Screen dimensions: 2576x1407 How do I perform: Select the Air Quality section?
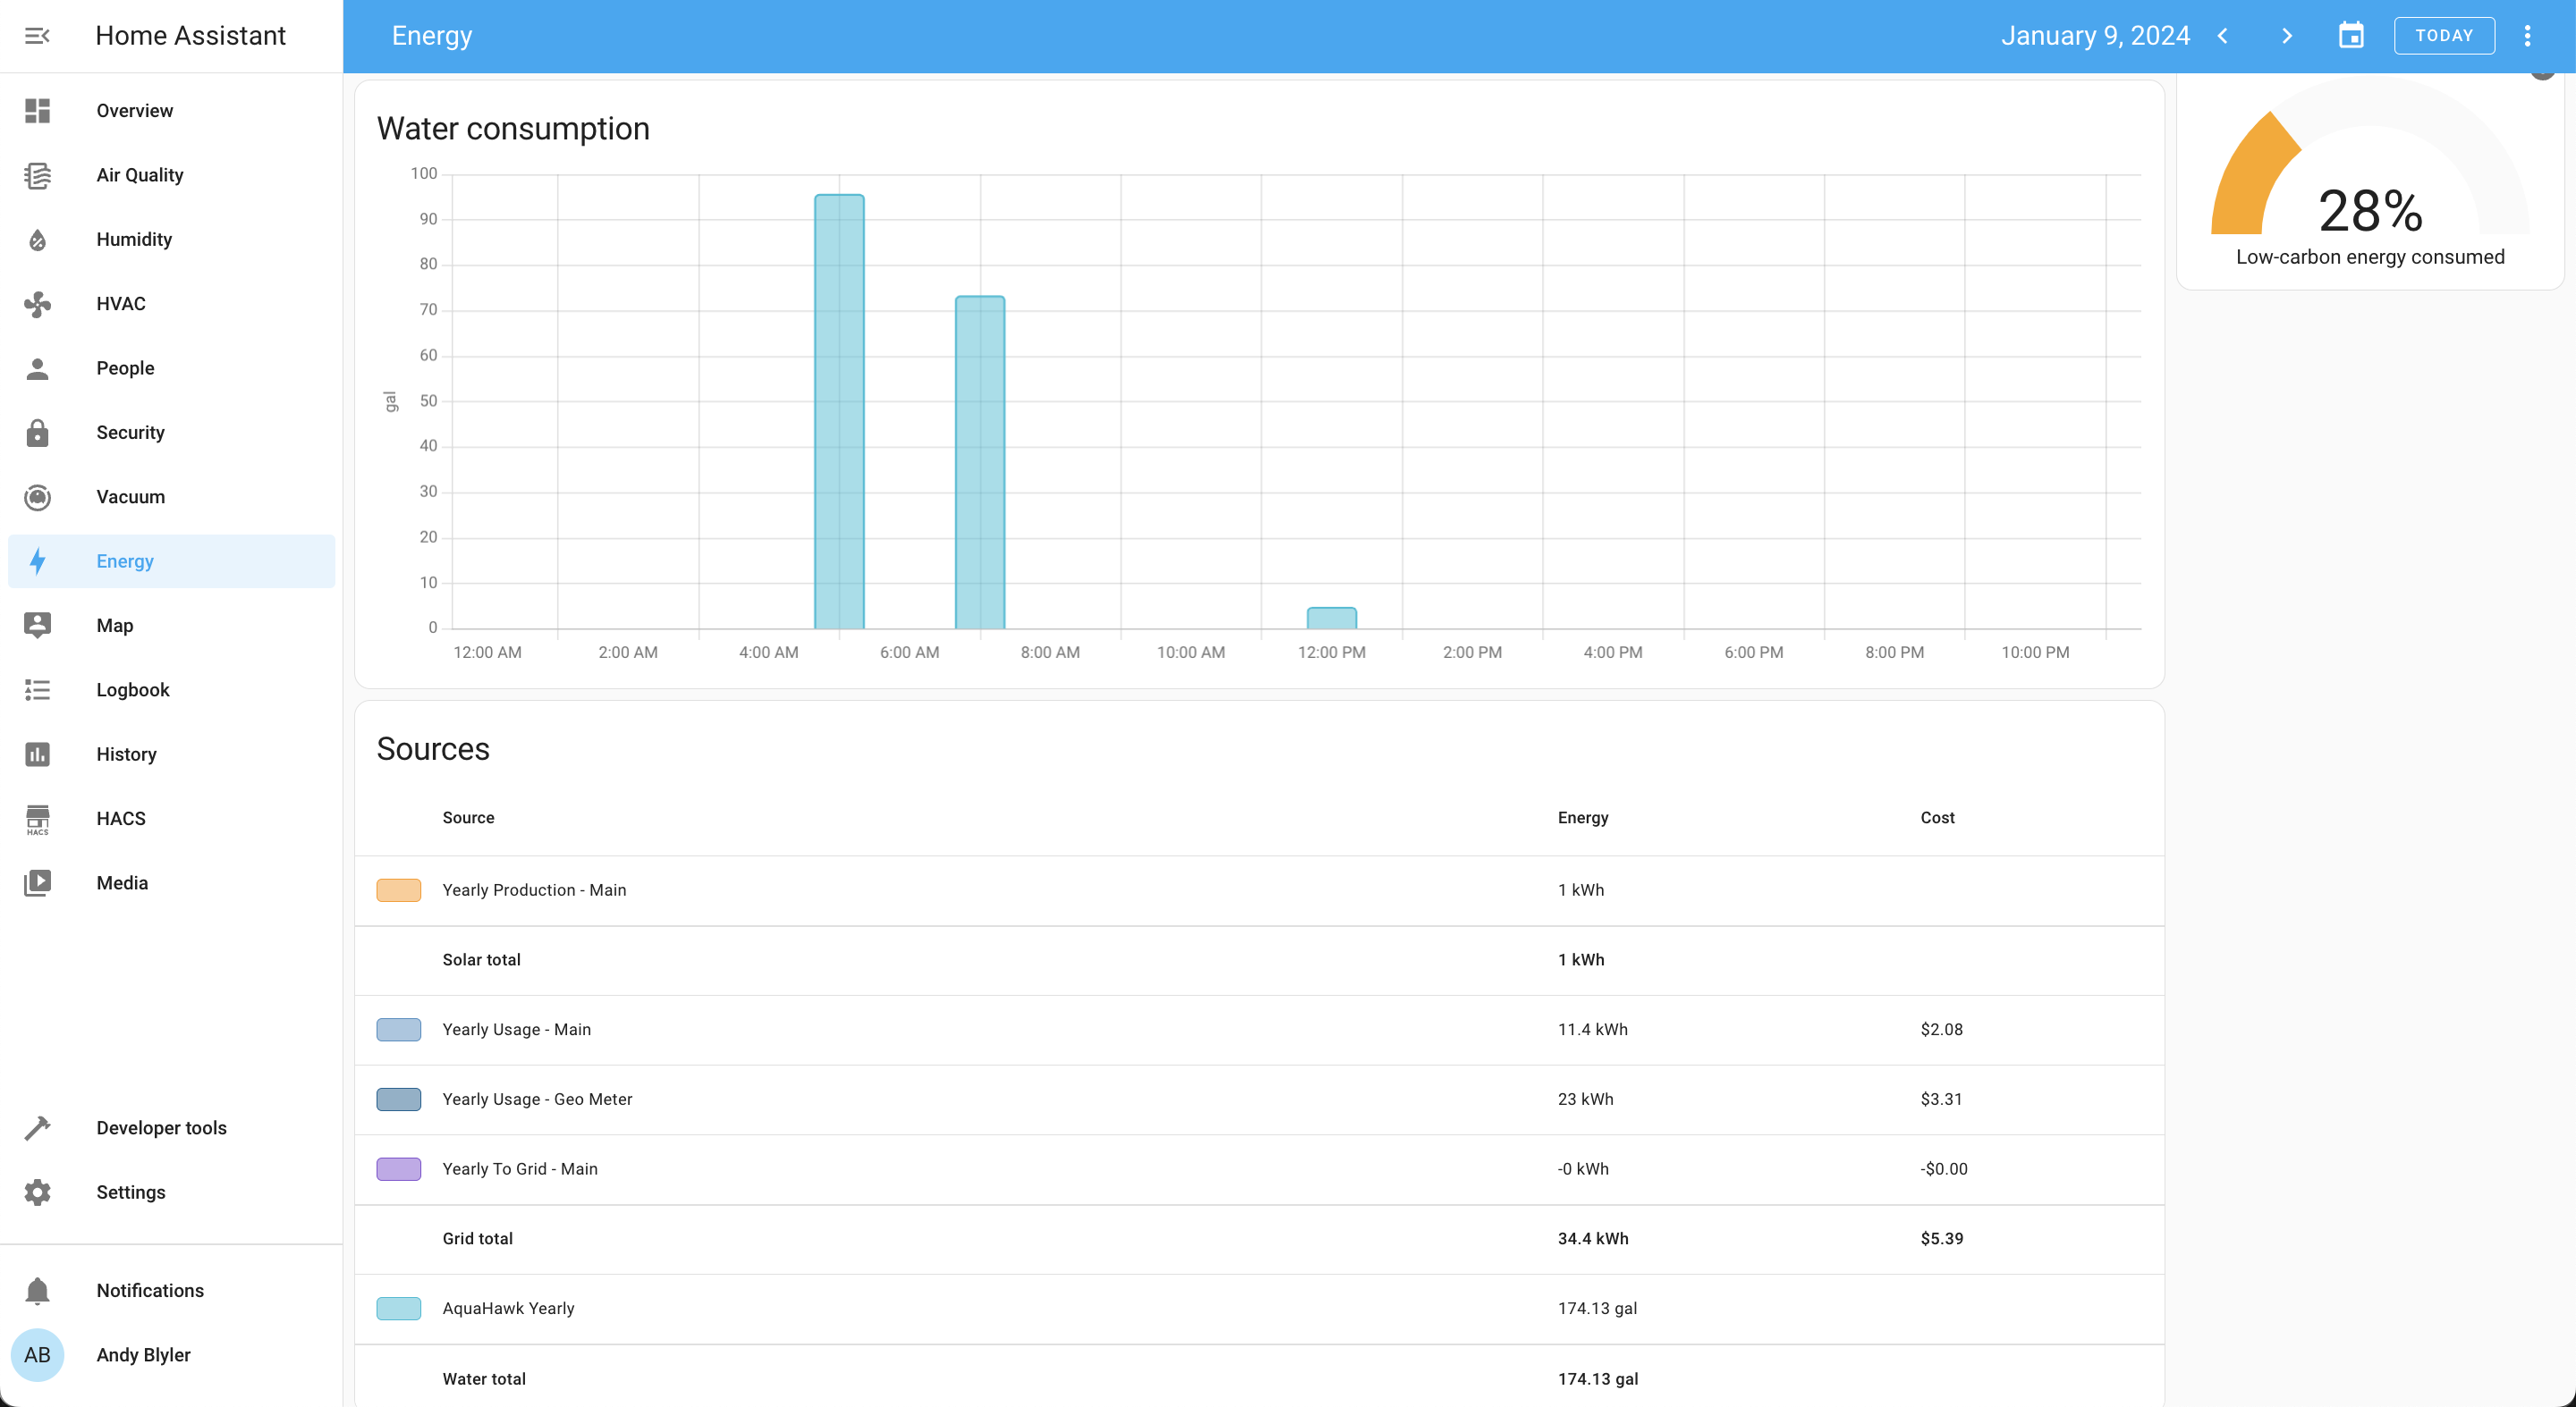pos(140,175)
